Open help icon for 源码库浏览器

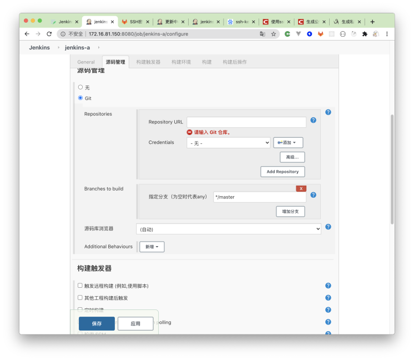[x=328, y=227]
